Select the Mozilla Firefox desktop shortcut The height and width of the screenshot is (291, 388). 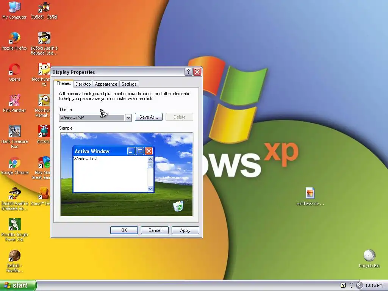tap(14, 41)
